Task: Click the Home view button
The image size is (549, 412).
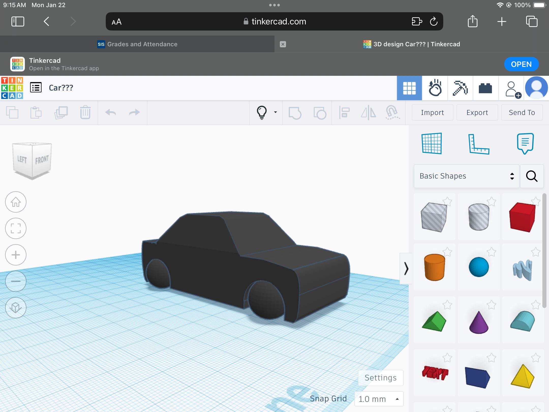Action: click(16, 202)
